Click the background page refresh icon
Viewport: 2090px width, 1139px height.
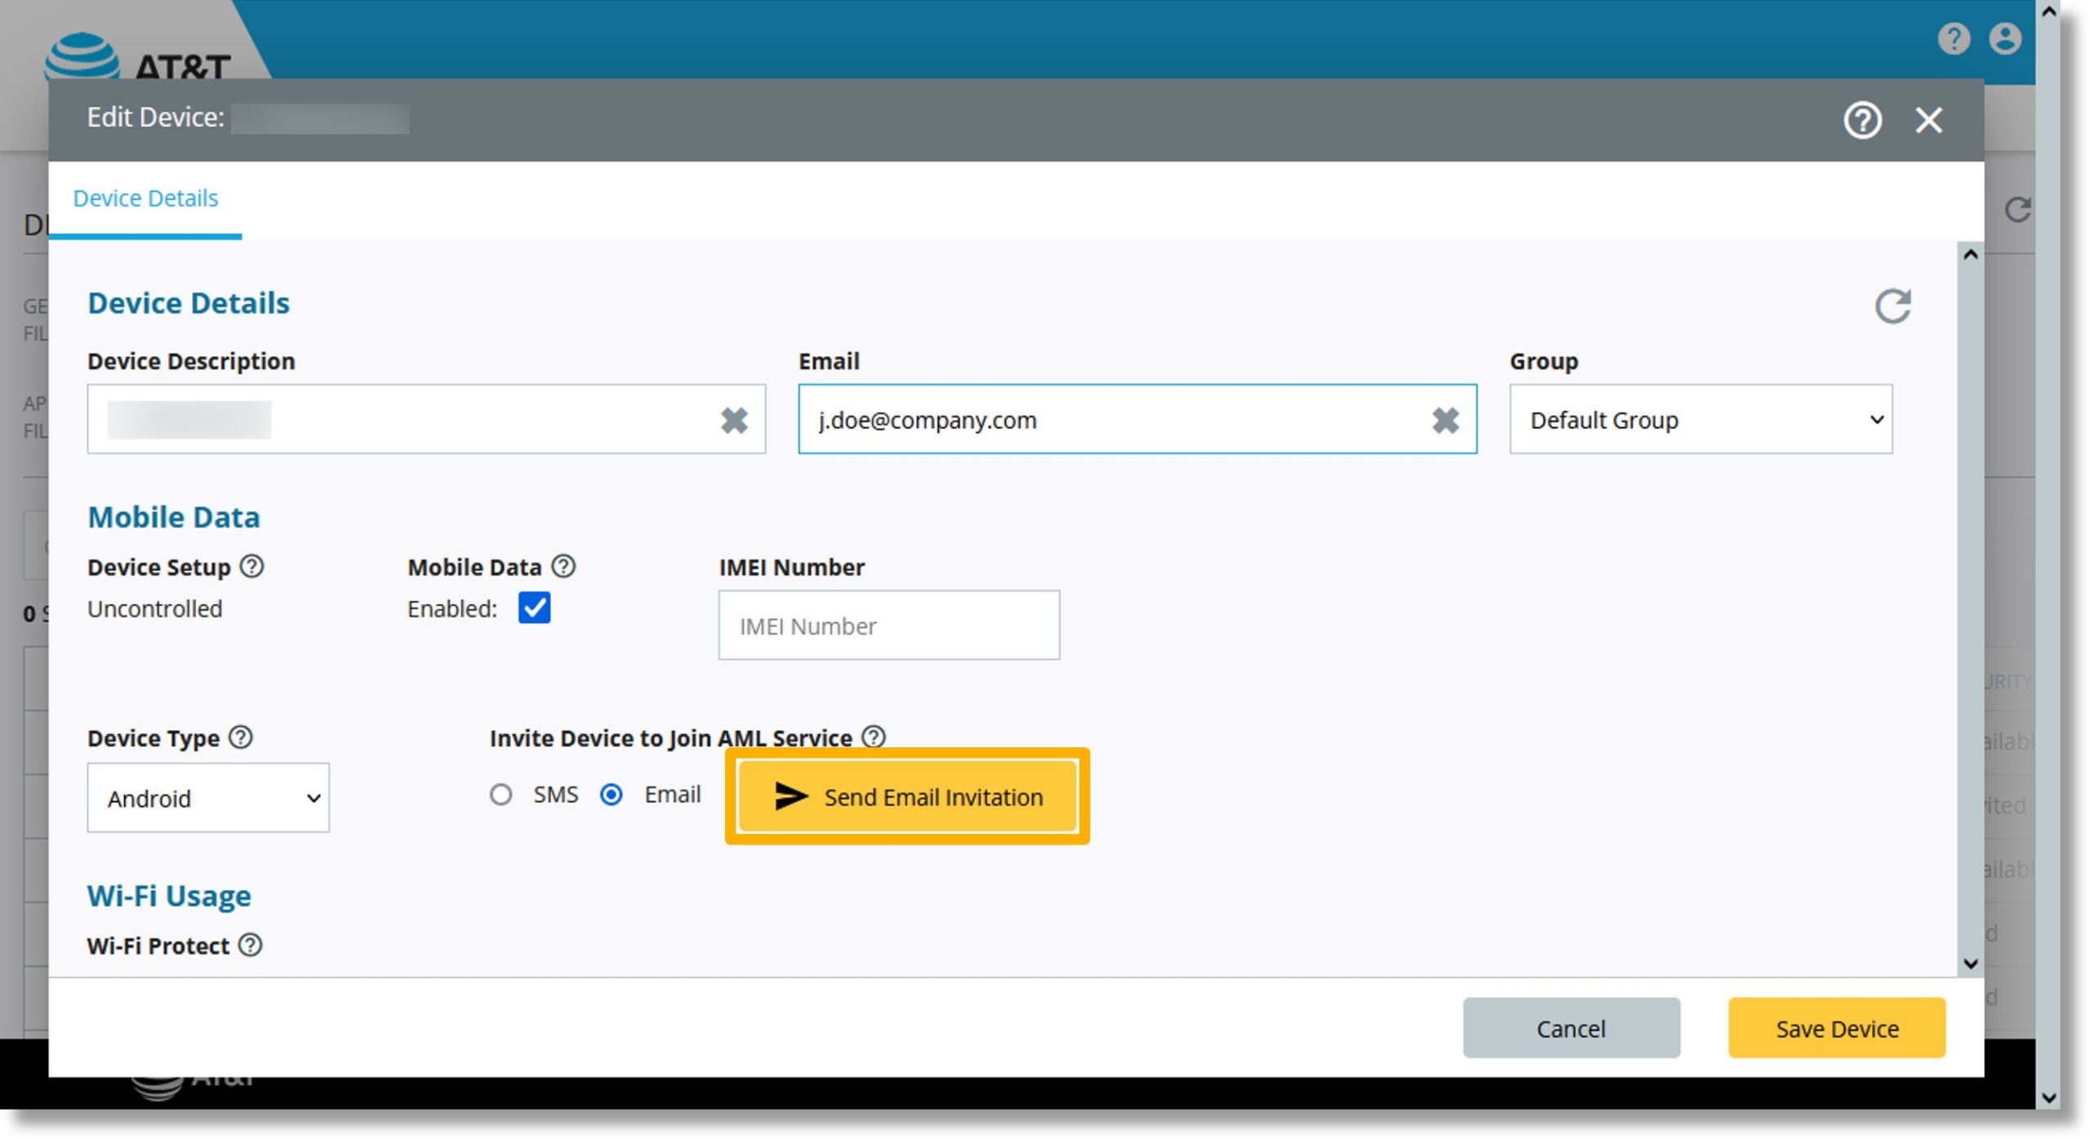tap(2017, 211)
